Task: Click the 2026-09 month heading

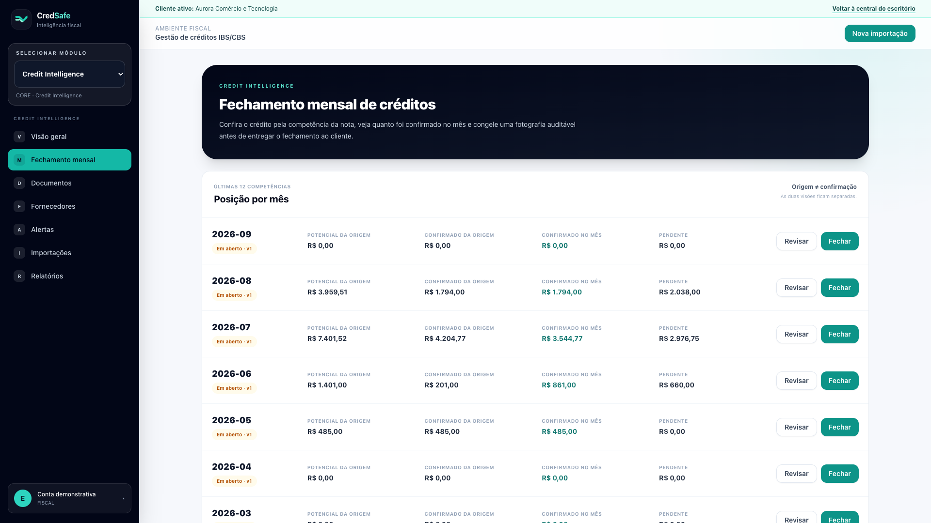Action: tap(232, 234)
